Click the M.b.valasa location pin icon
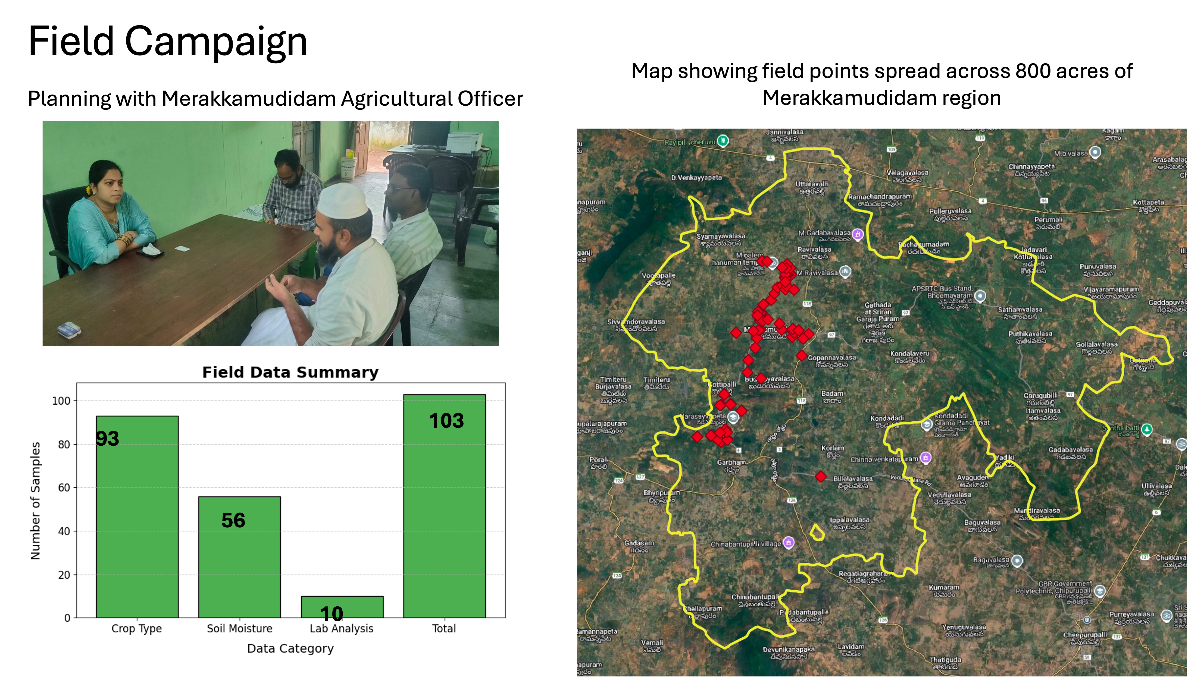Image resolution: width=1188 pixels, height=677 pixels. click(1095, 152)
